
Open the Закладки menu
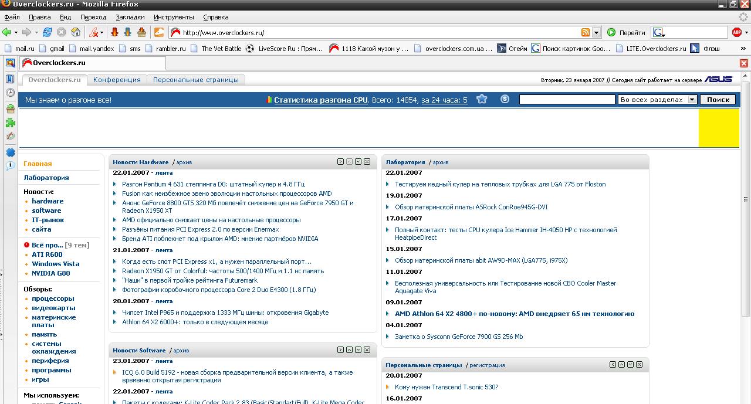point(130,17)
